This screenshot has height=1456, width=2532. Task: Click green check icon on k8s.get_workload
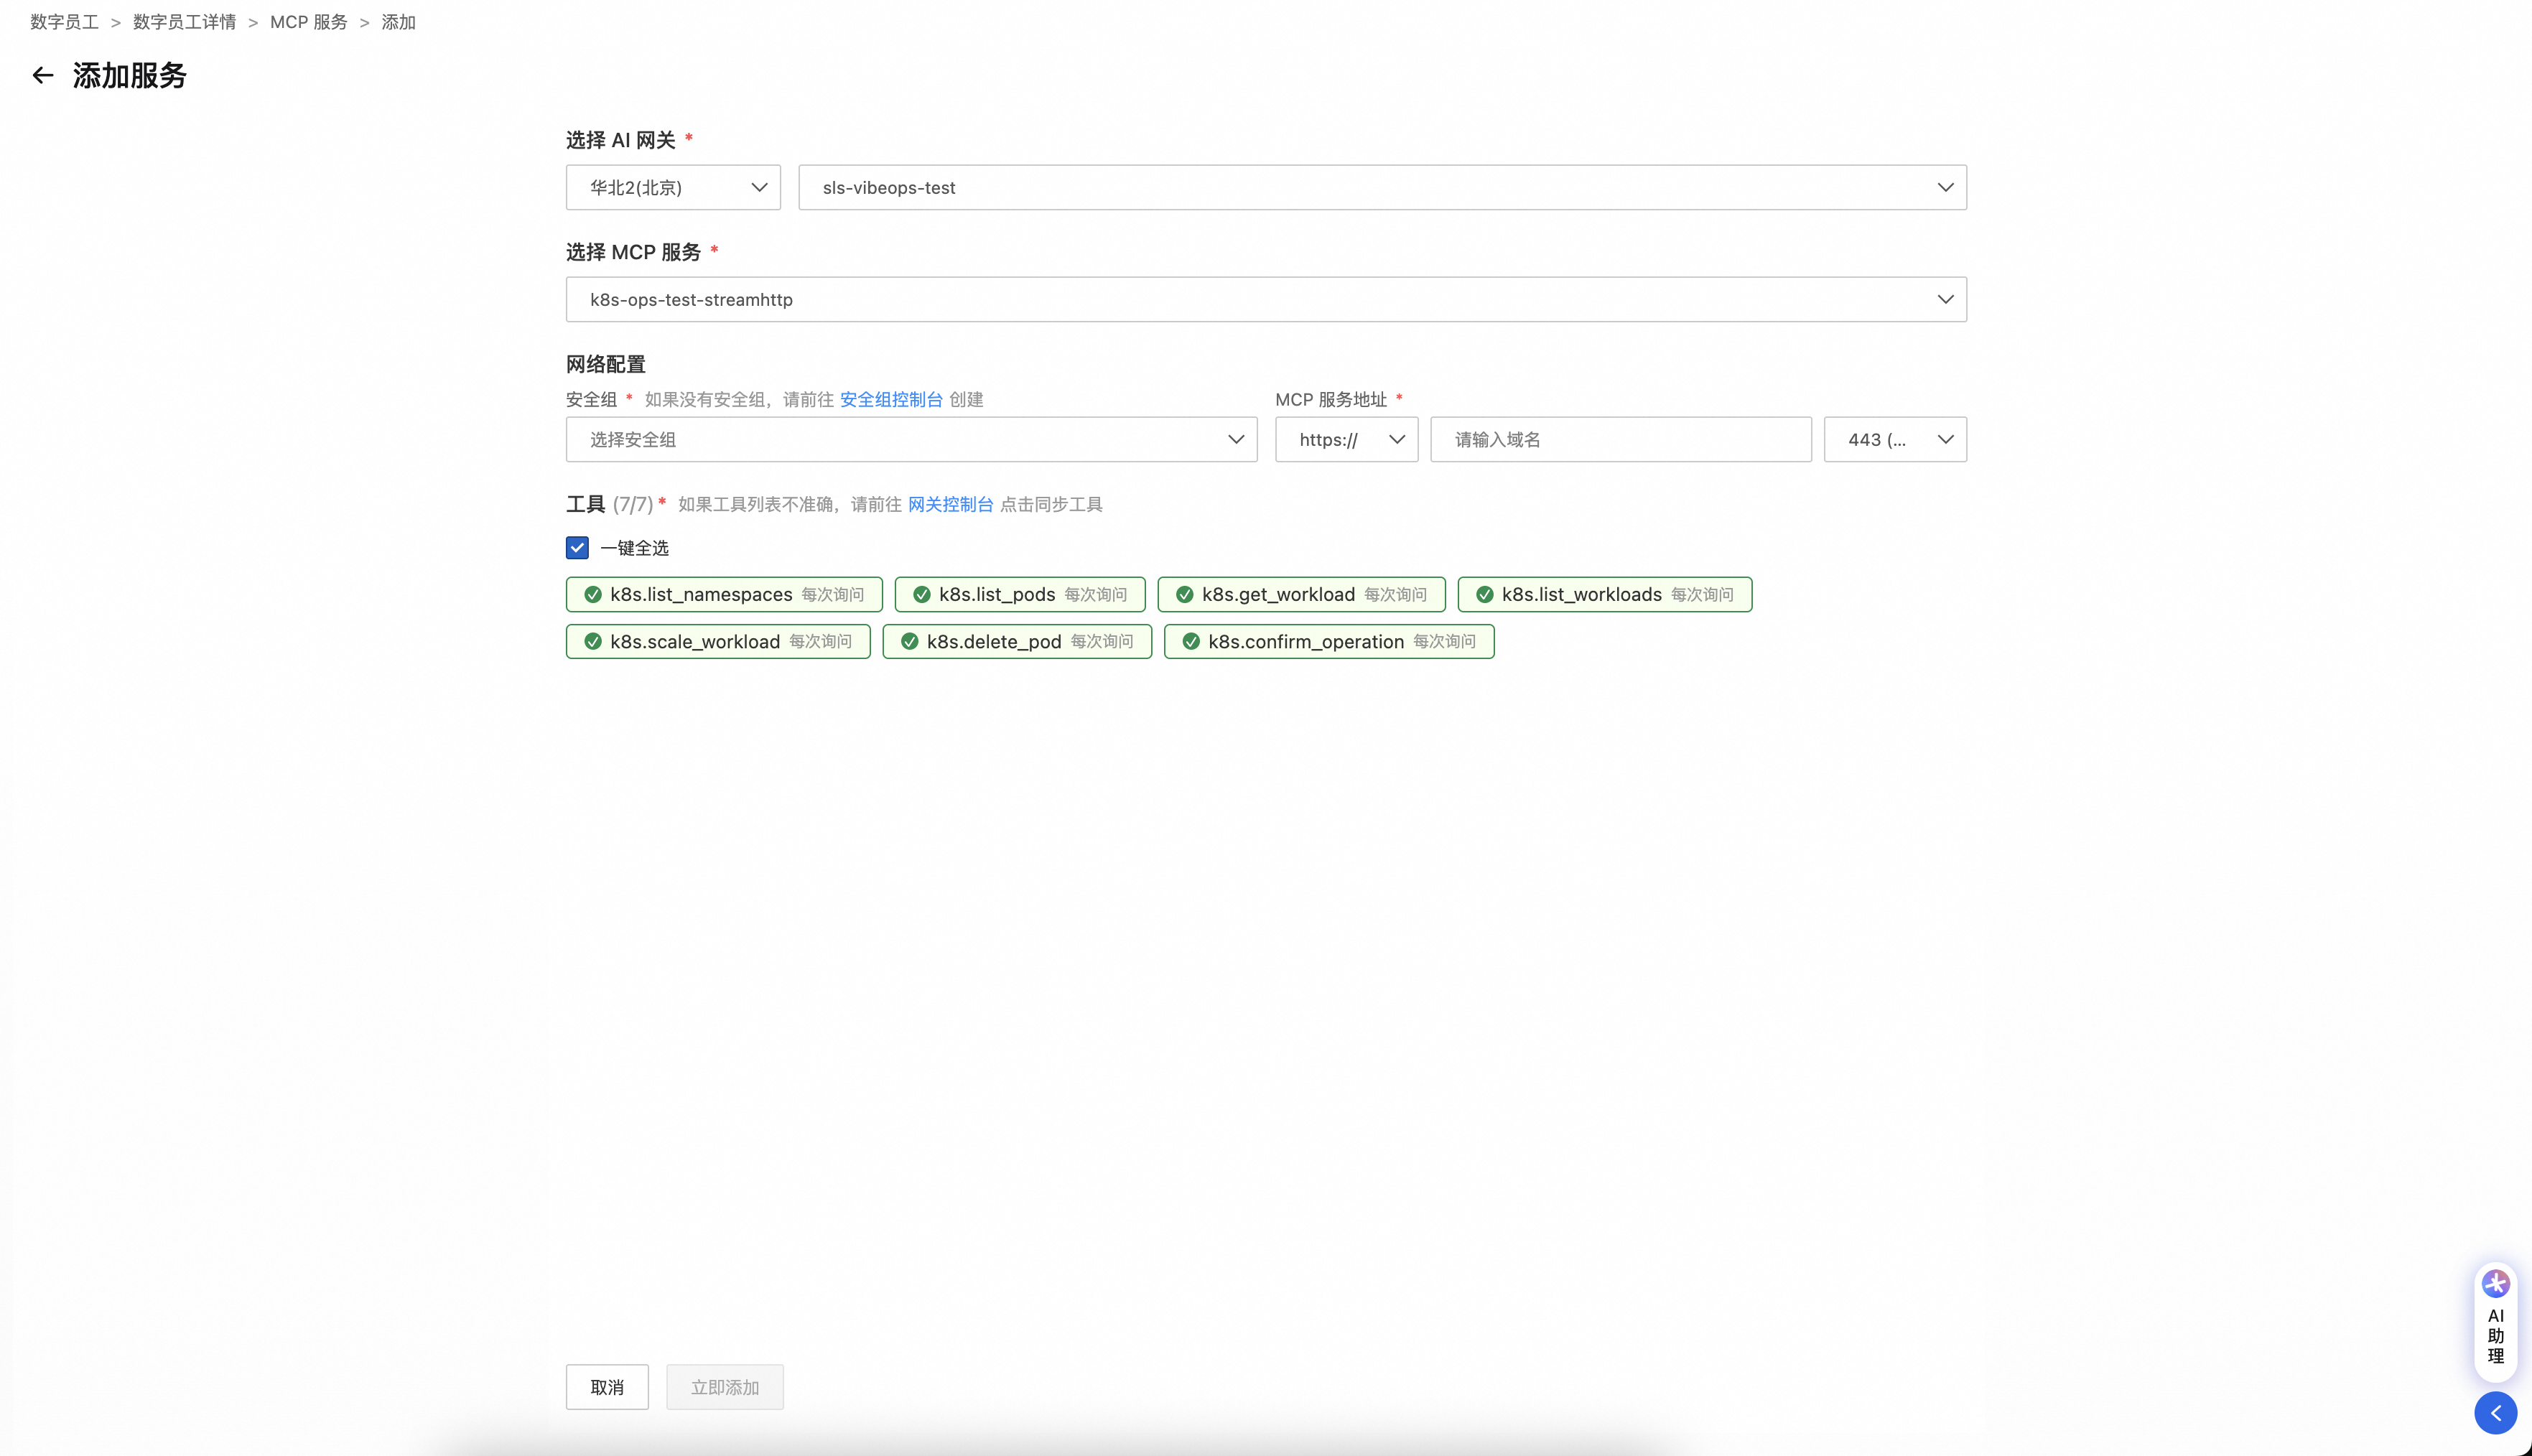(x=1184, y=594)
